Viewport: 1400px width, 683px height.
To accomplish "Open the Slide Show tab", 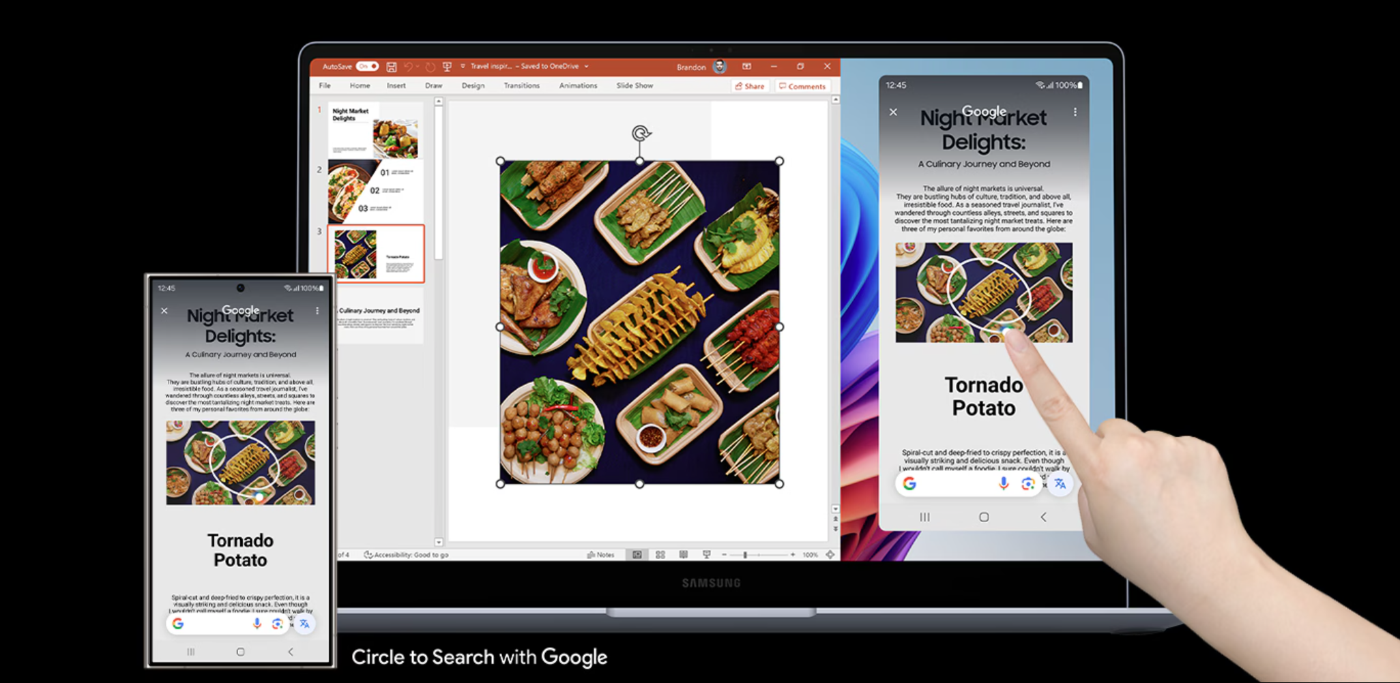I will point(635,86).
